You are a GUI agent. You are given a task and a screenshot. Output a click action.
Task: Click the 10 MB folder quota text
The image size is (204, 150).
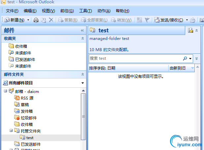click(x=109, y=50)
